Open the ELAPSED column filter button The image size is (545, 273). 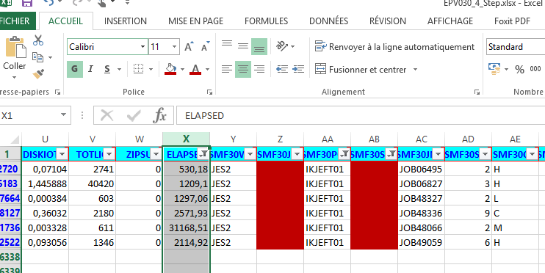coord(203,155)
